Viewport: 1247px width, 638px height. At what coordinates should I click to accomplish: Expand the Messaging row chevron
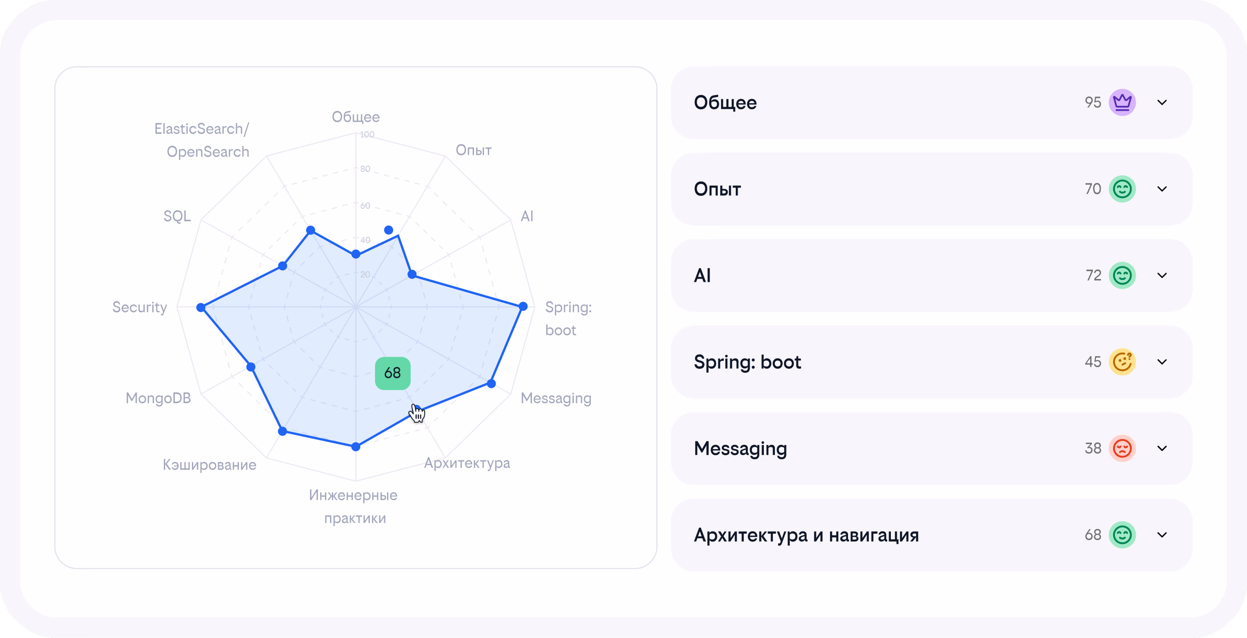pos(1162,448)
